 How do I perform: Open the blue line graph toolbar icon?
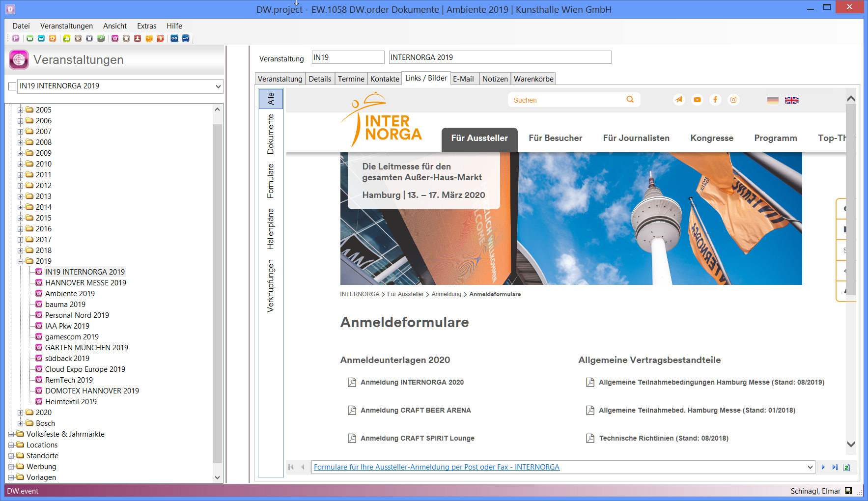point(186,38)
